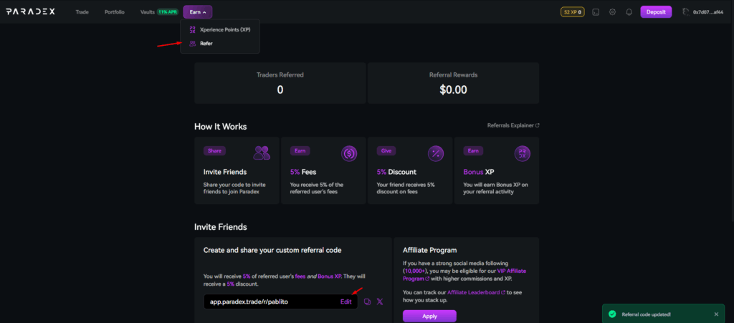
Task: Collapse the Earn dropdown menu
Action: pyautogui.click(x=198, y=12)
